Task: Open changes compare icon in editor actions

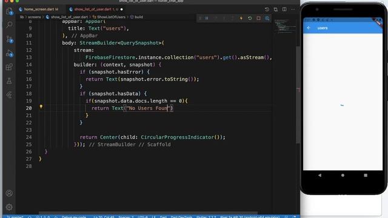Action: 276,10
